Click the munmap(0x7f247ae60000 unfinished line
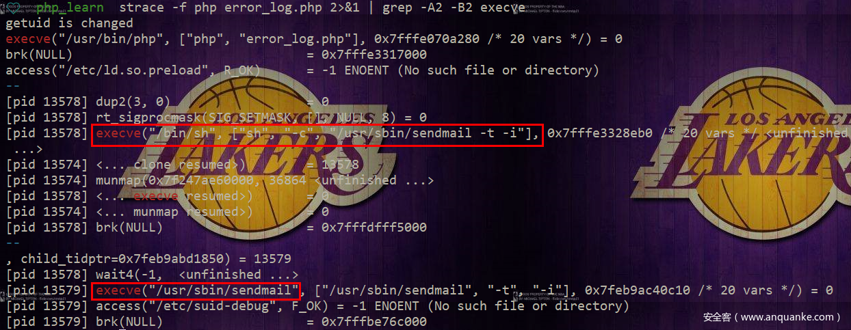The width and height of the screenshot is (851, 330). pyautogui.click(x=220, y=180)
